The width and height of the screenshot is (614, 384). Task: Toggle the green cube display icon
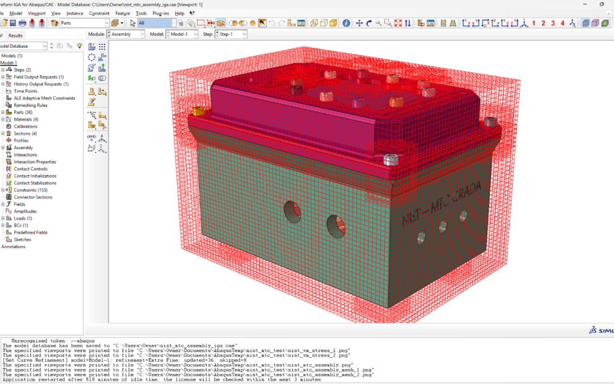point(605,23)
